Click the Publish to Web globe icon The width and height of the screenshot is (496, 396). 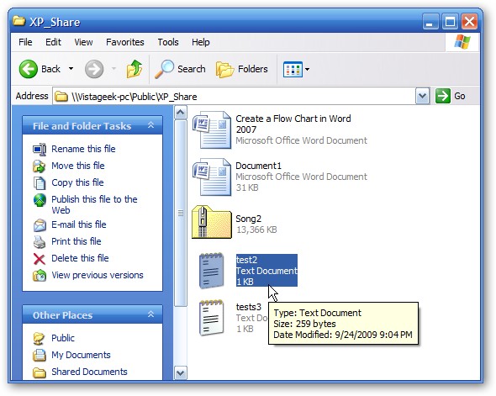point(40,200)
